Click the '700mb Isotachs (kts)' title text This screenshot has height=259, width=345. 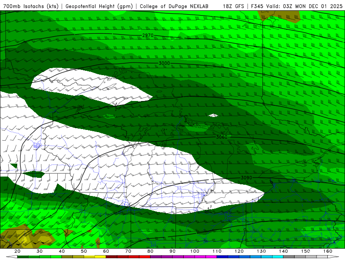[31, 6]
